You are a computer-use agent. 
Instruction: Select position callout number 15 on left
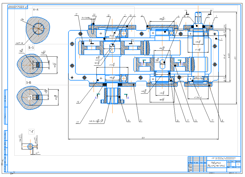pyautogui.click(x=78, y=102)
